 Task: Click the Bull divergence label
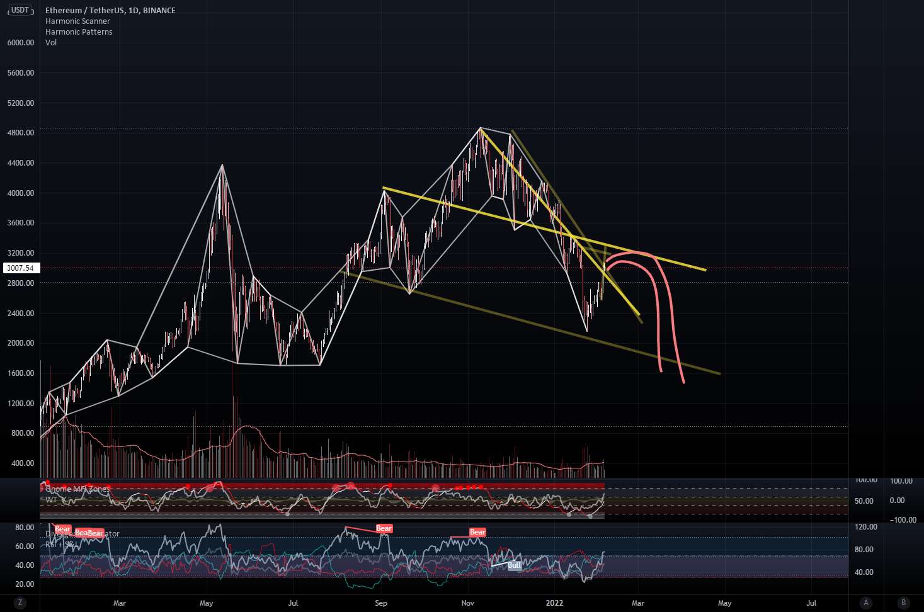(x=515, y=565)
